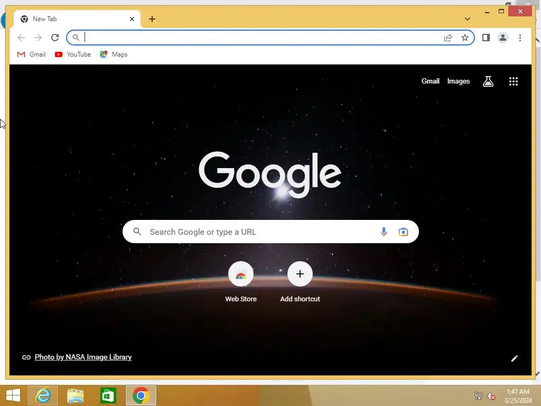Start voice search with the microphone icon
This screenshot has height=406, width=541.
click(384, 232)
